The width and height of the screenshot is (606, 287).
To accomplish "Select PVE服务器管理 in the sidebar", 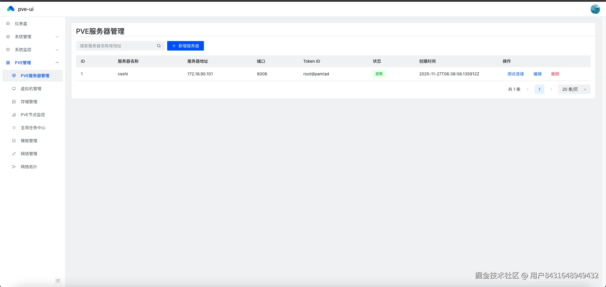I will click(x=33, y=76).
